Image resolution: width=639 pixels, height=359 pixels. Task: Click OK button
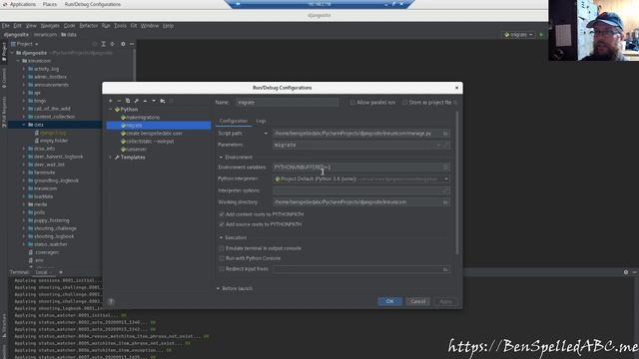tap(389, 301)
